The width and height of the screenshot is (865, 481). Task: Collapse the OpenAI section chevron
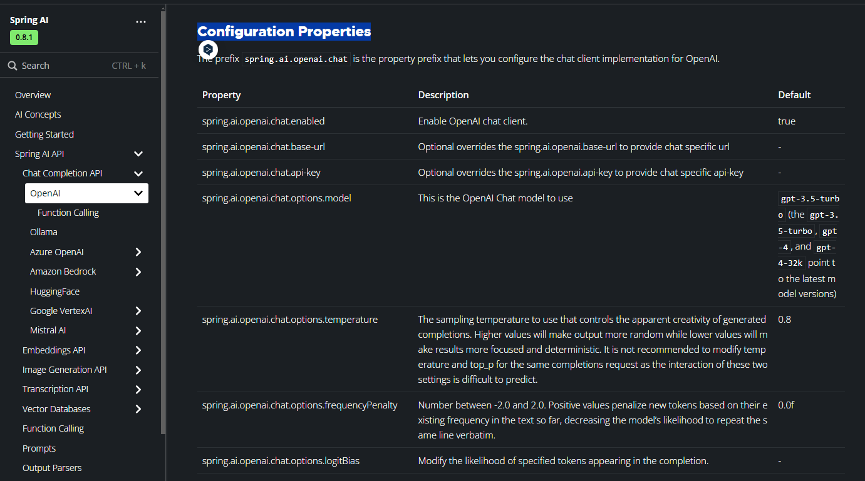[138, 193]
